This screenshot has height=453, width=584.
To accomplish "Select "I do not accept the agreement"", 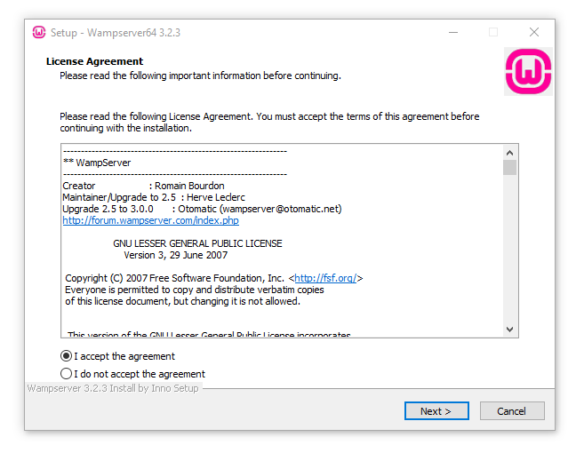I will (133, 374).
